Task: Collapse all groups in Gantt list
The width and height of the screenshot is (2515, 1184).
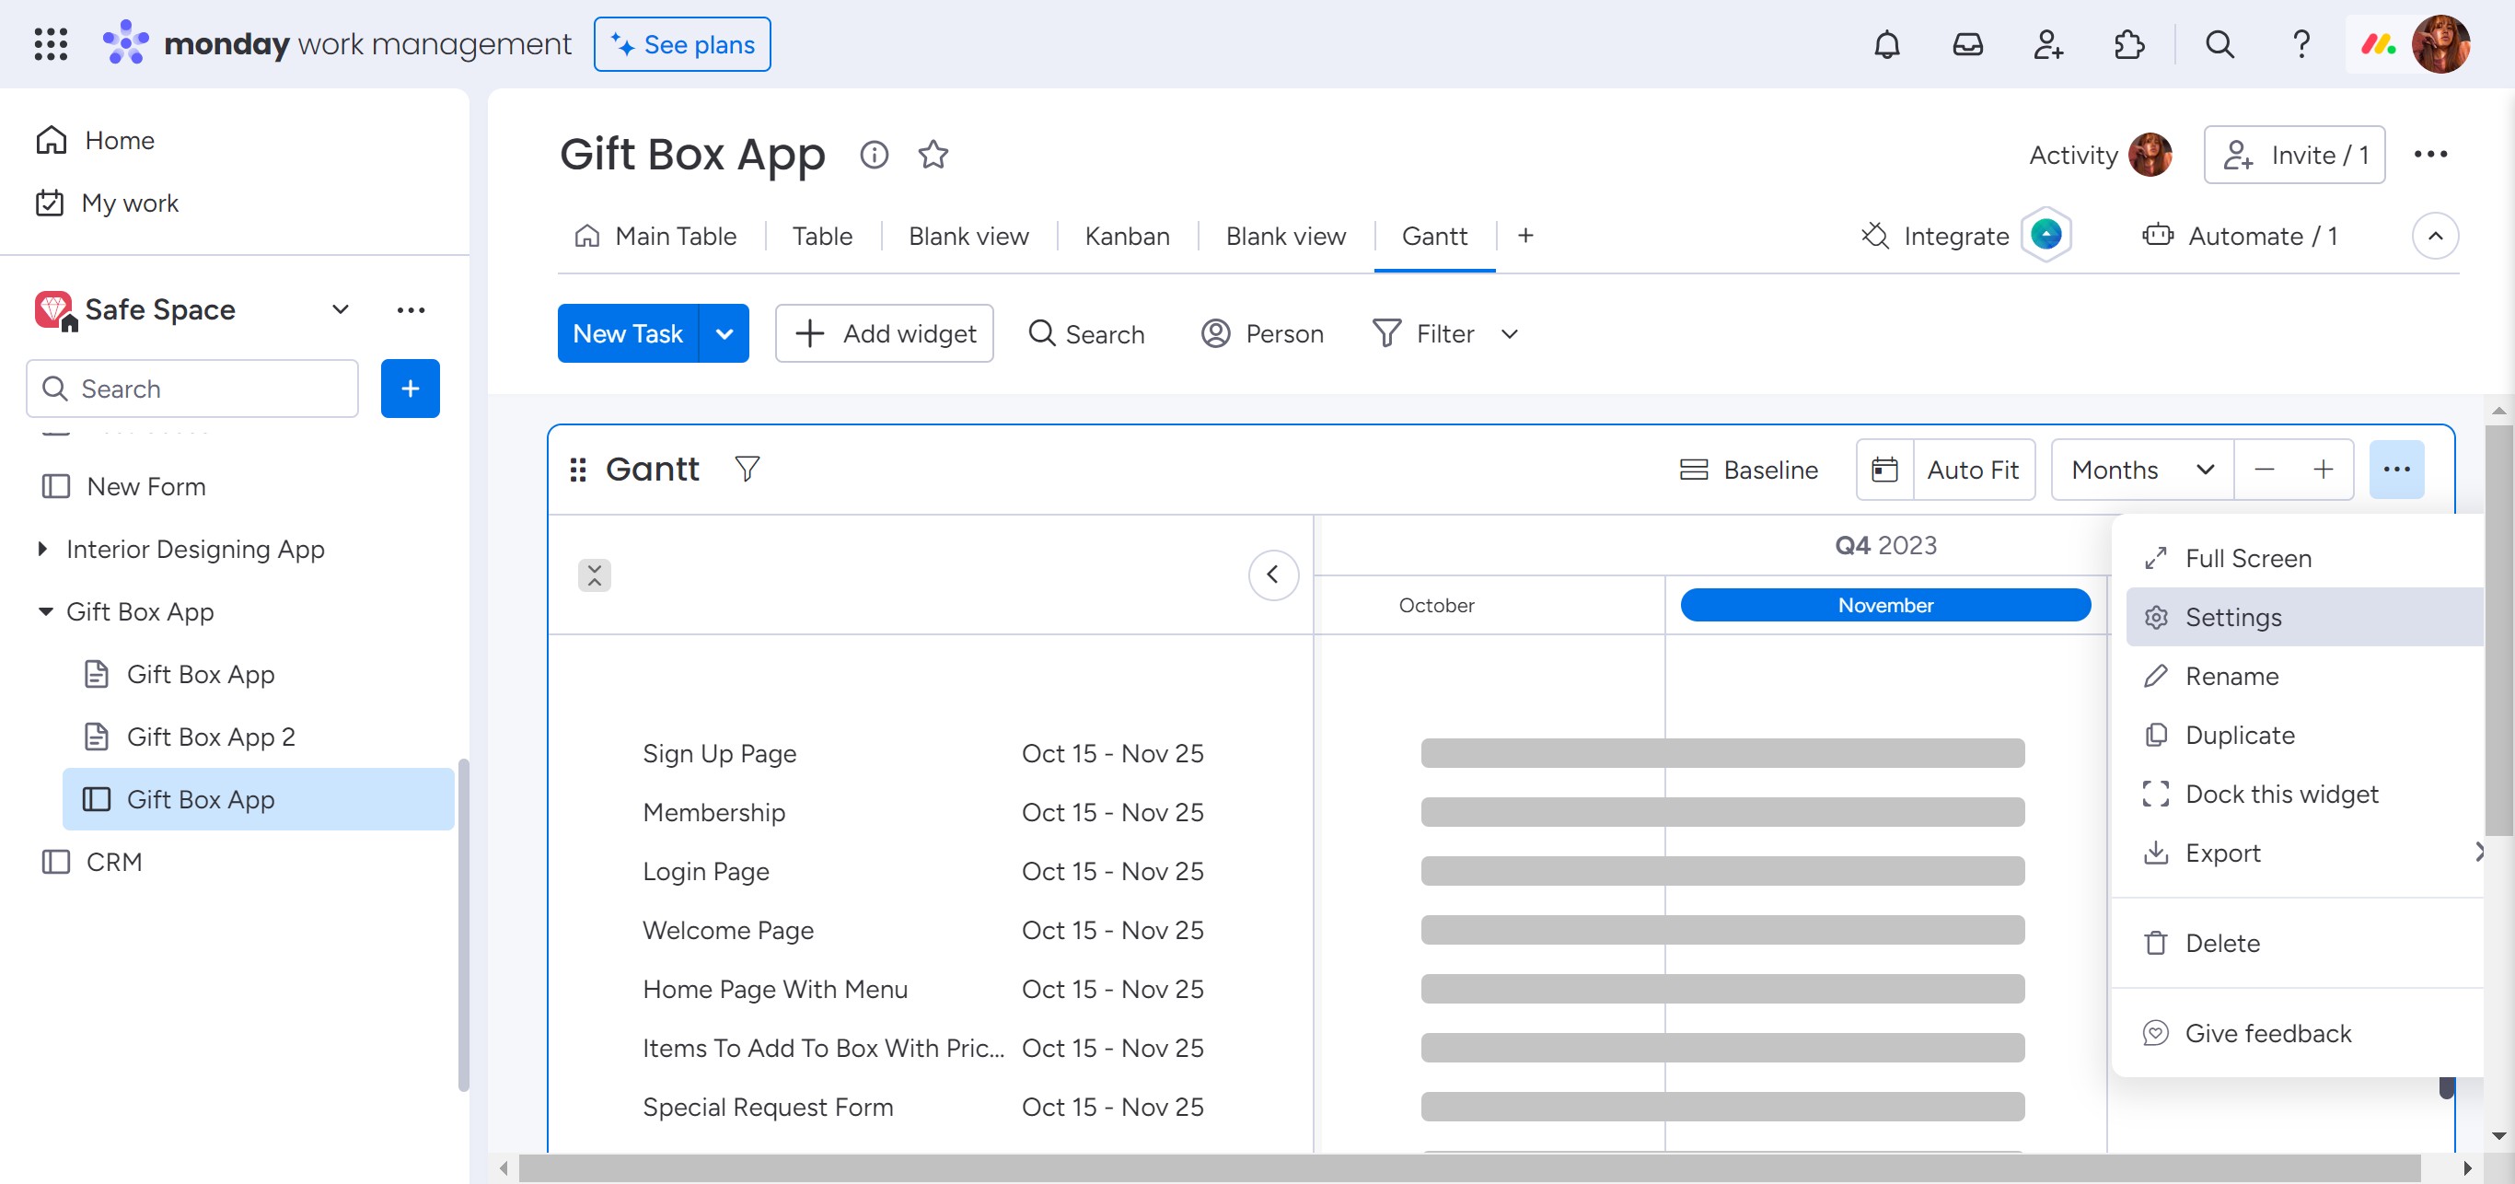Action: pos(595,575)
